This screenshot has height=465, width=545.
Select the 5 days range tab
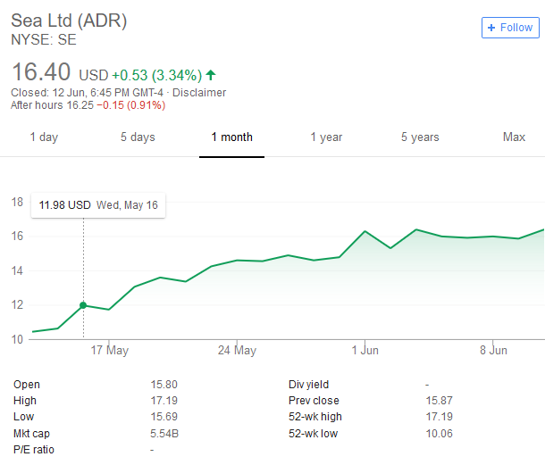[138, 137]
